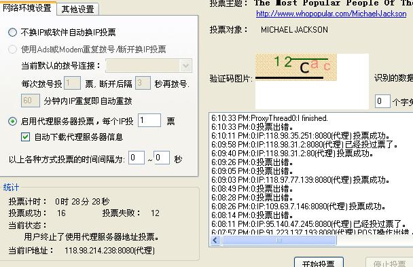
Task: Expand the 当前默认的拨号连接 dropdown
Action: [x=185, y=66]
